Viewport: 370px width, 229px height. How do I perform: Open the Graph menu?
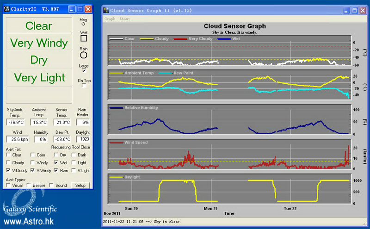[110, 19]
